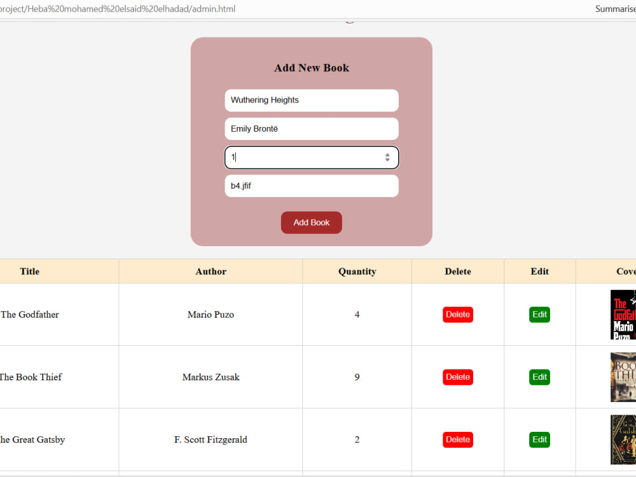This screenshot has height=477, width=636.
Task: Edit The Book Thief entry
Action: [x=539, y=377]
